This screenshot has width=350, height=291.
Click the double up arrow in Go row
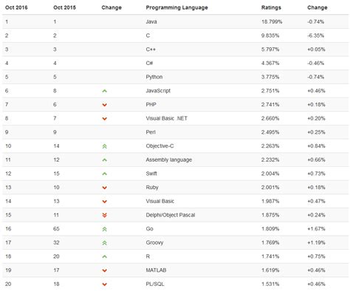[104, 229]
